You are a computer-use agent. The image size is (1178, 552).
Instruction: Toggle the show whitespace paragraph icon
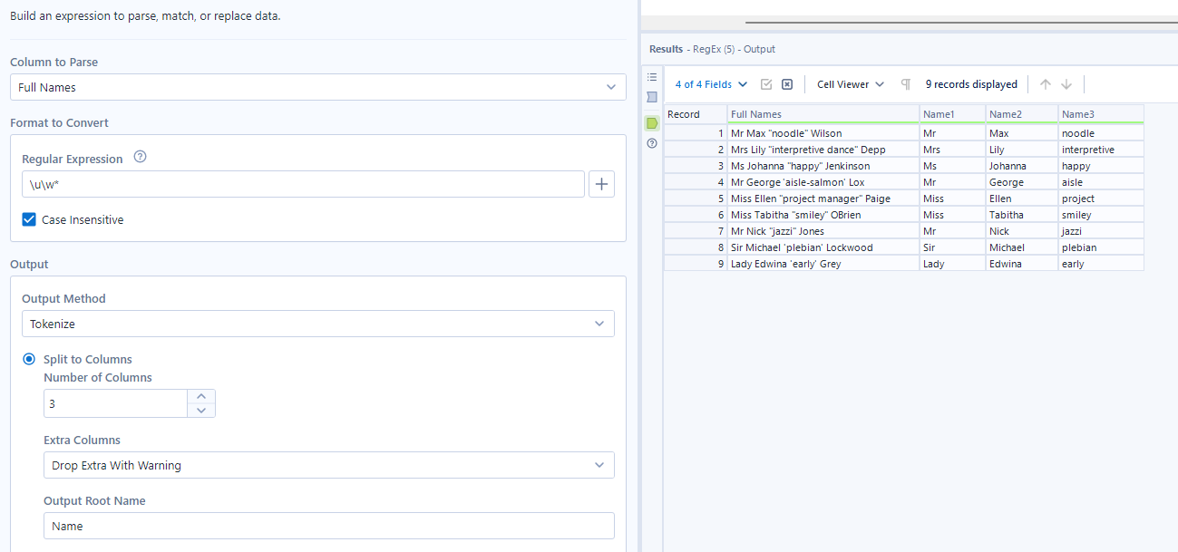click(x=905, y=84)
